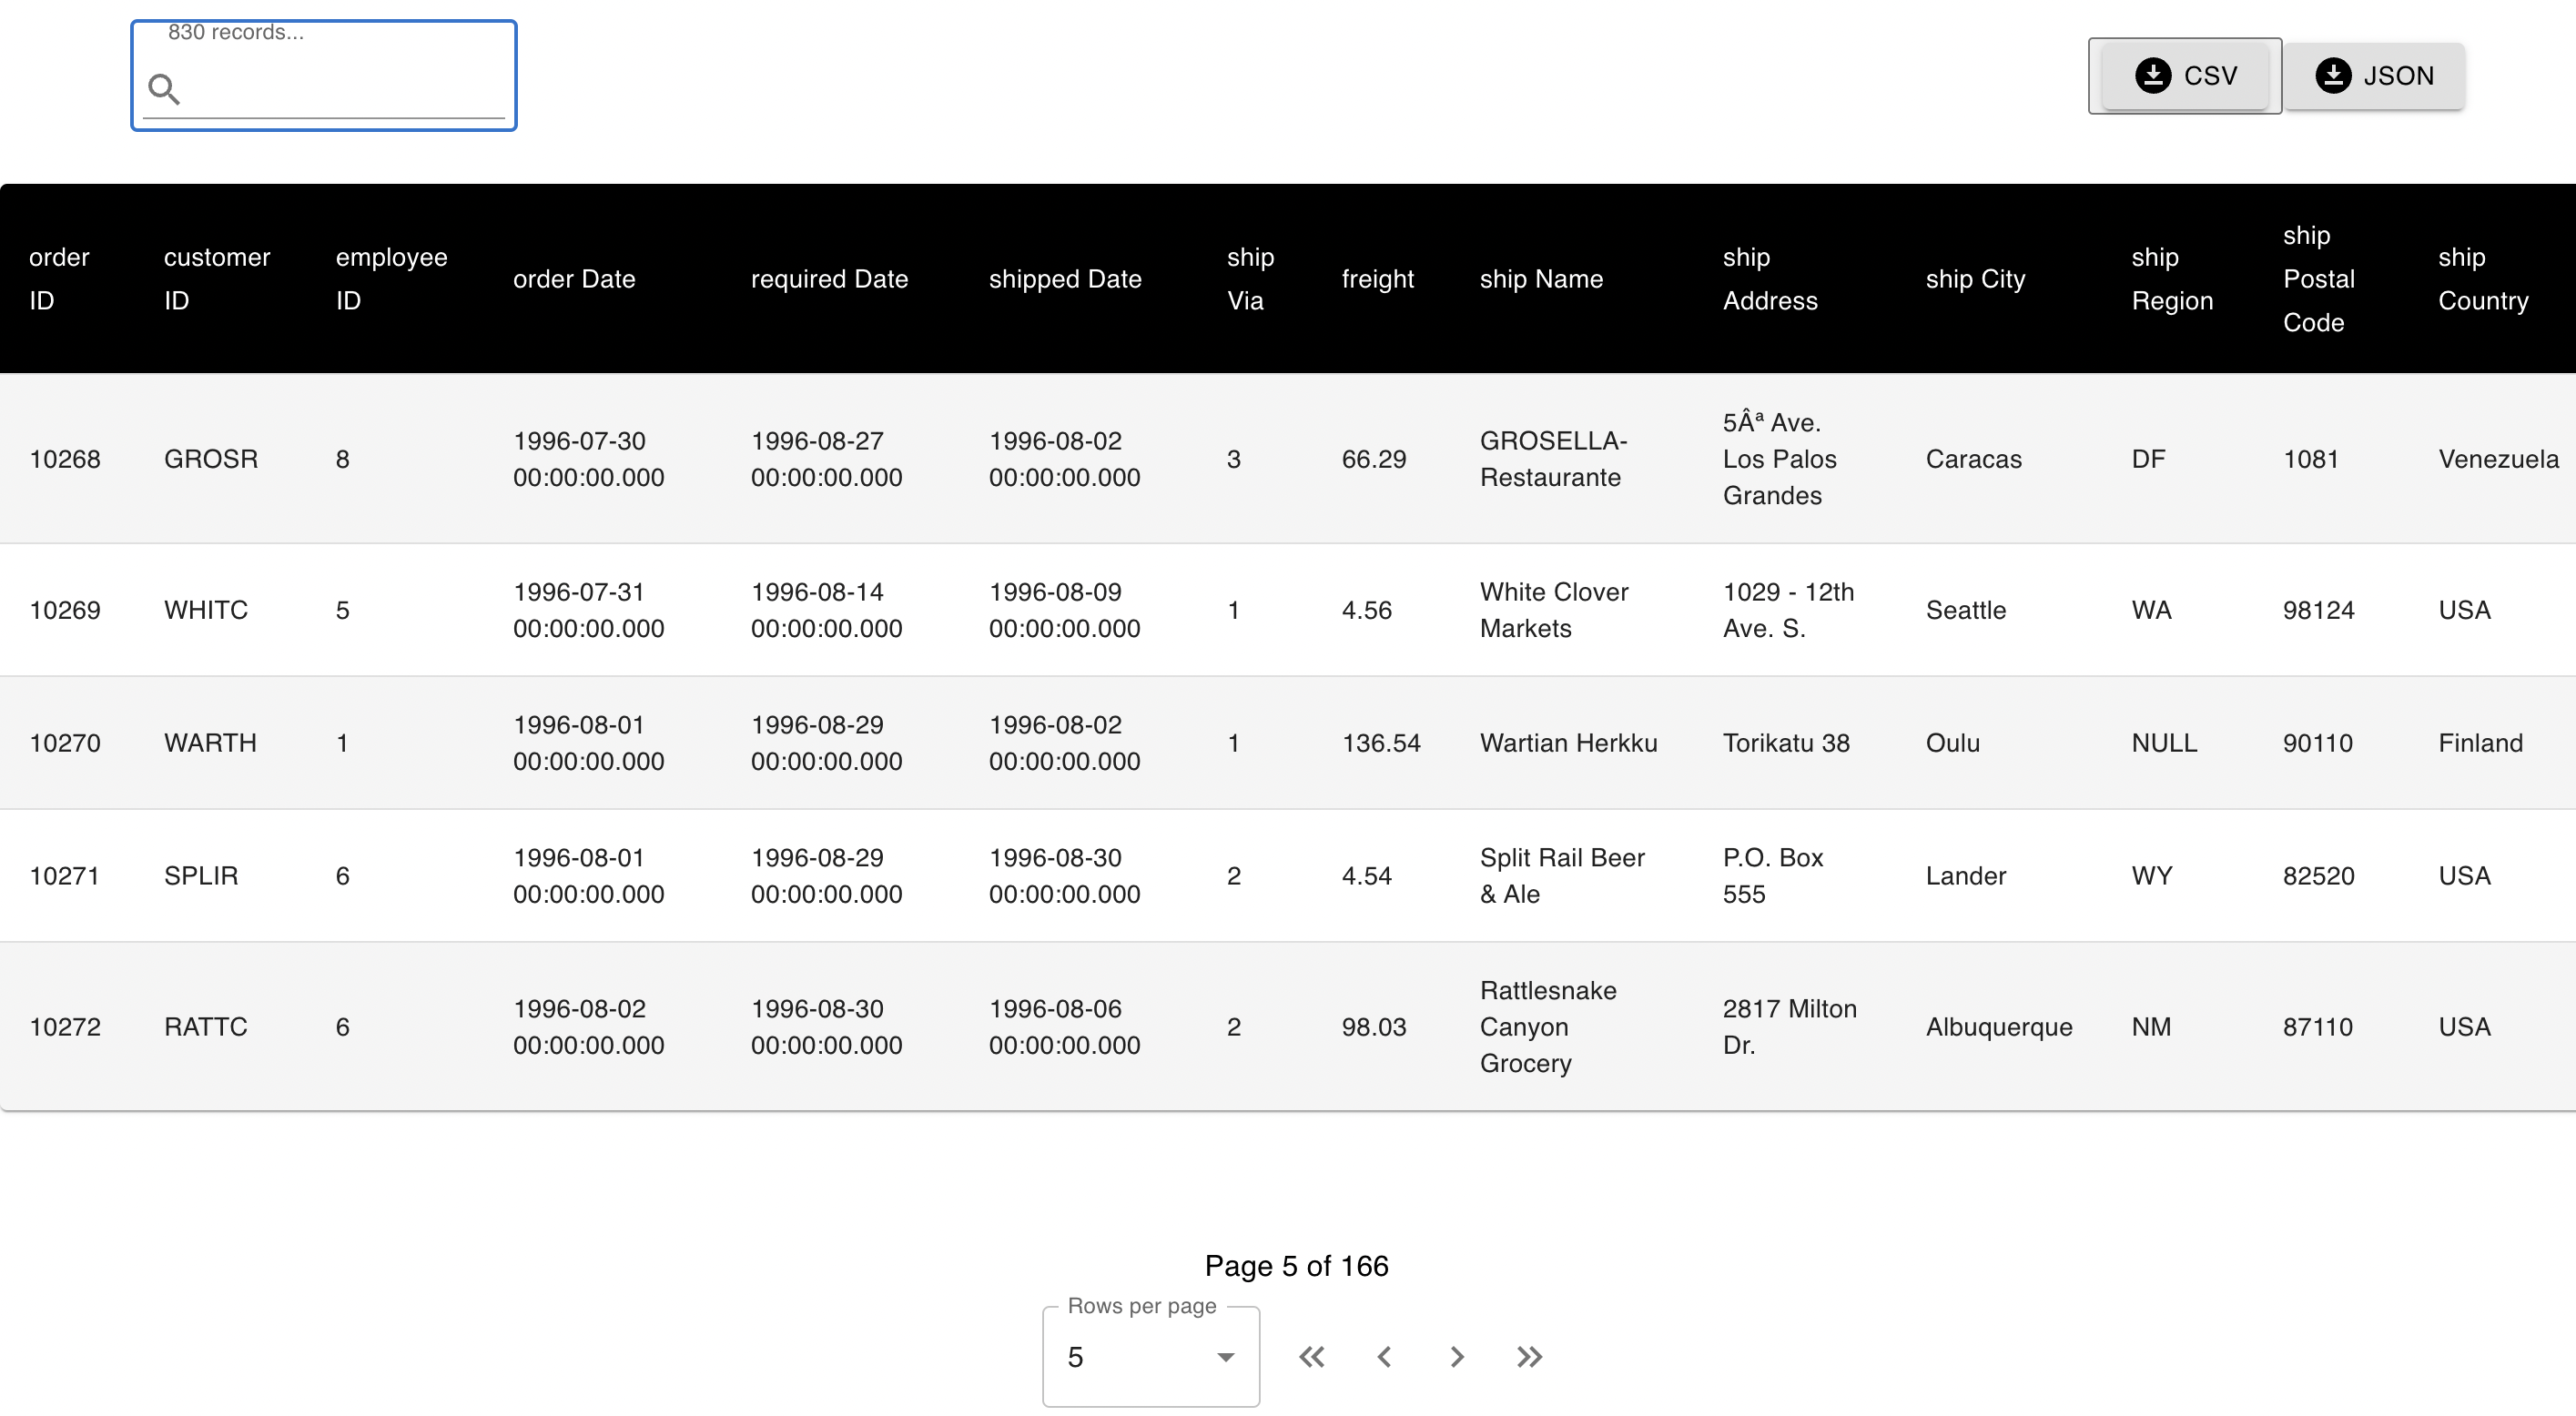
Task: Click the dropdown arrow beside value 5
Action: pyautogui.click(x=1225, y=1357)
